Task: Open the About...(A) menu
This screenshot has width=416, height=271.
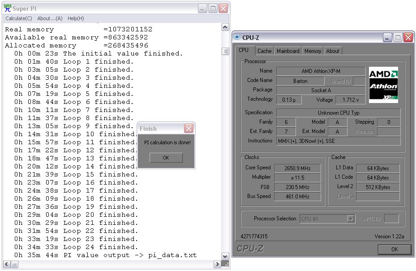Action: [50, 18]
